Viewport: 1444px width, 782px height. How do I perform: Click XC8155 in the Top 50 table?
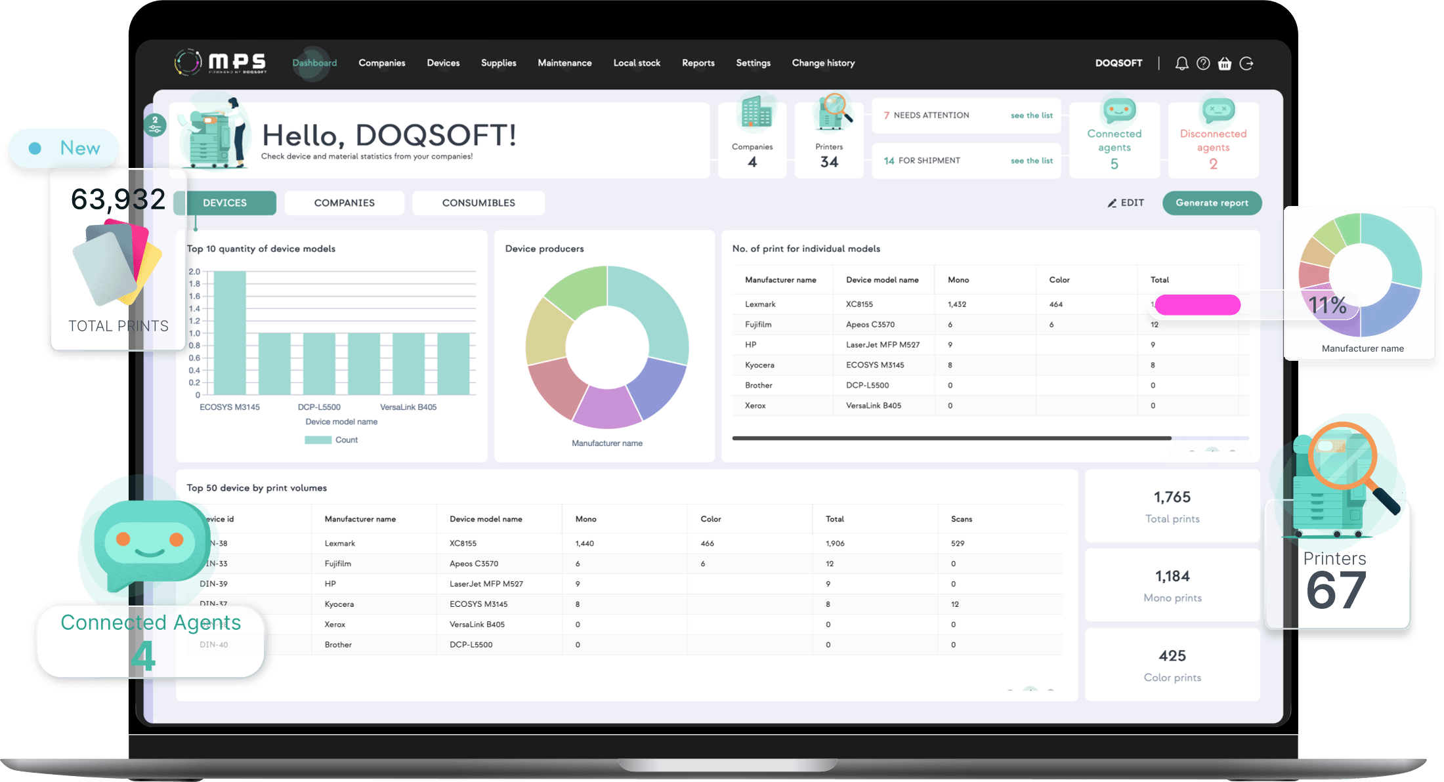pyautogui.click(x=463, y=544)
